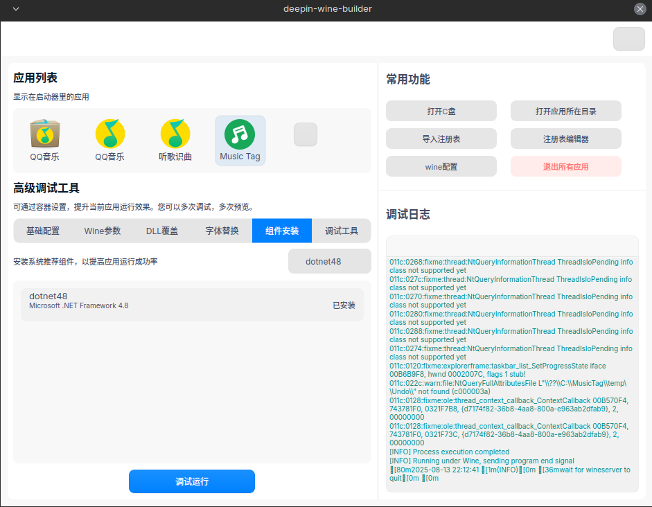
Task: Click the 导入注册表 button
Action: tap(441, 139)
